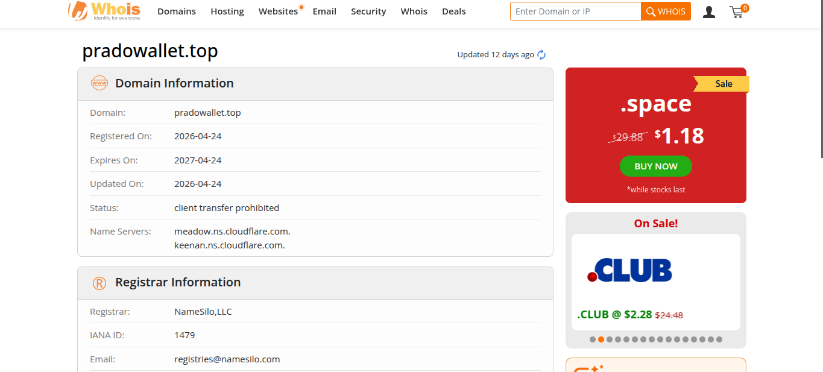The width and height of the screenshot is (823, 372).
Task: Select the last carousel dot under On Sale
Action: [x=719, y=339]
